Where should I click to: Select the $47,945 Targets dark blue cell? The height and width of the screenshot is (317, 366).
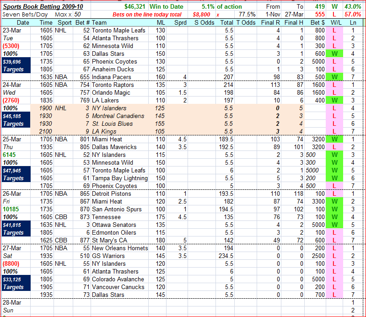tap(16, 174)
